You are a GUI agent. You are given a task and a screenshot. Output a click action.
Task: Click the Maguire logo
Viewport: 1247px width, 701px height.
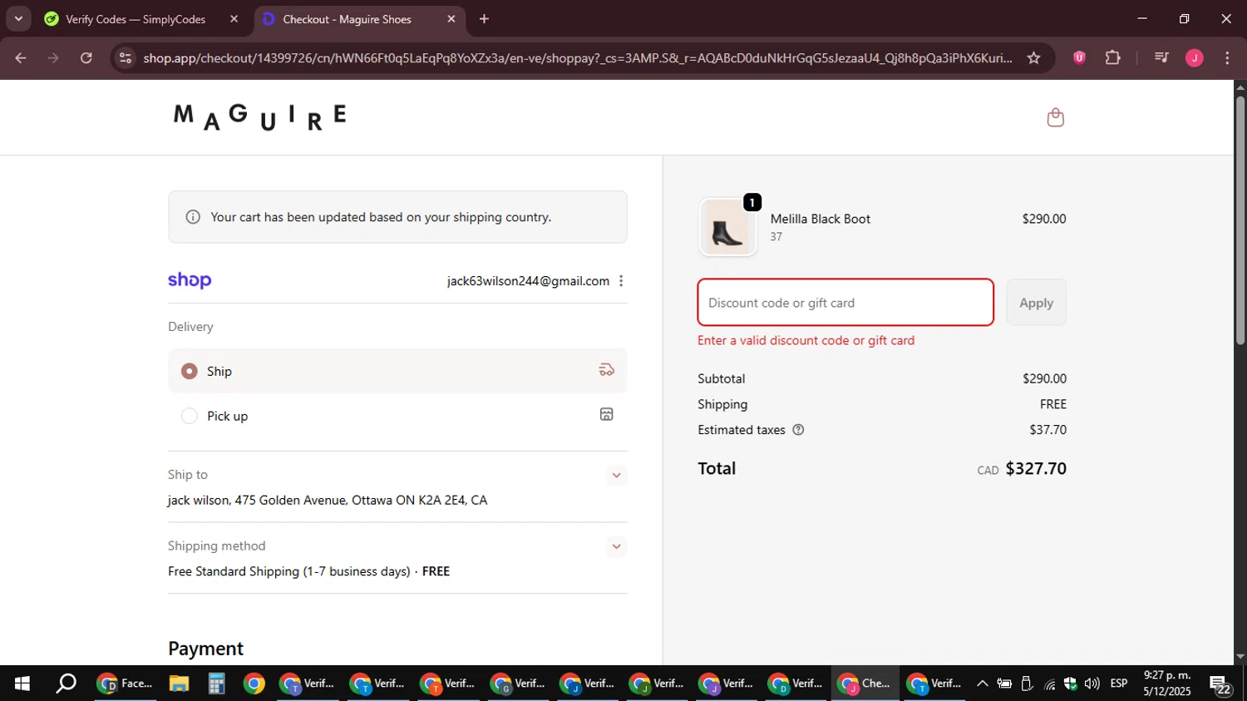tap(259, 116)
